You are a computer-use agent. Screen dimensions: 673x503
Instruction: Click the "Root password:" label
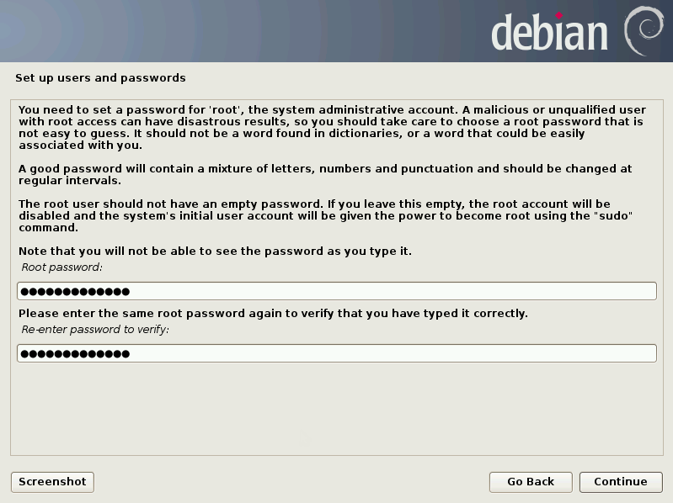(x=61, y=267)
